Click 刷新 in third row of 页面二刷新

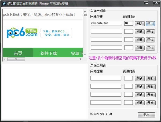tap(140, 95)
